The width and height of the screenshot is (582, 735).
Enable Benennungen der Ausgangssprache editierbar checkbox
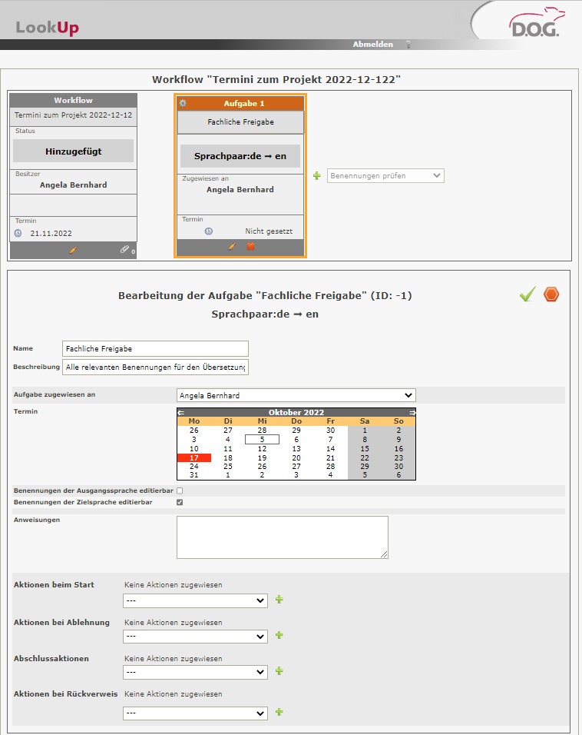pos(180,490)
